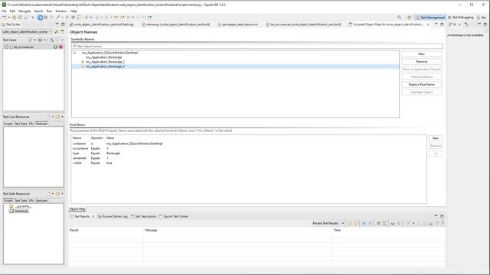Maximize the Test Results panel

coord(442,216)
